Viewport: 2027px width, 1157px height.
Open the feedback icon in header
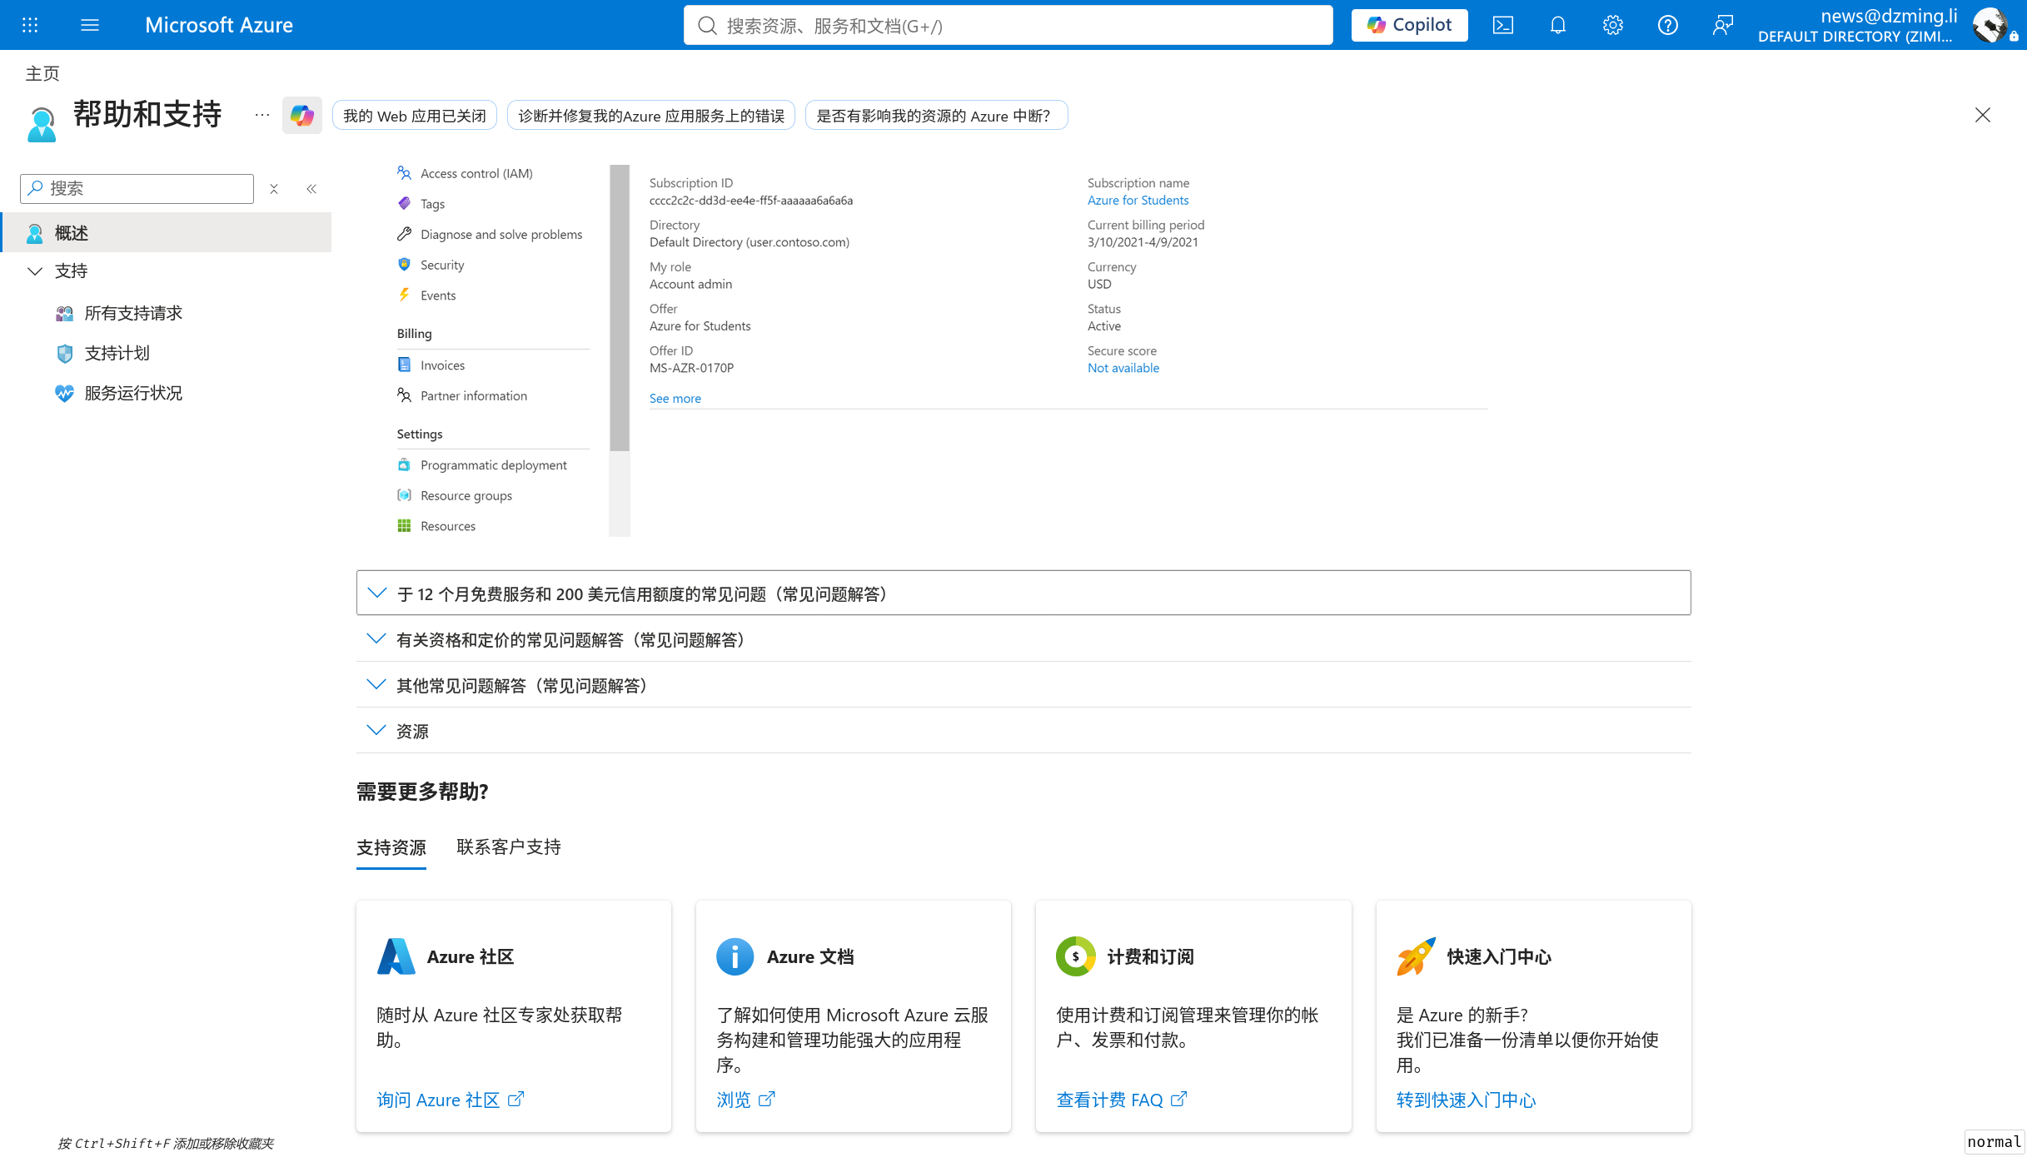pos(1723,25)
